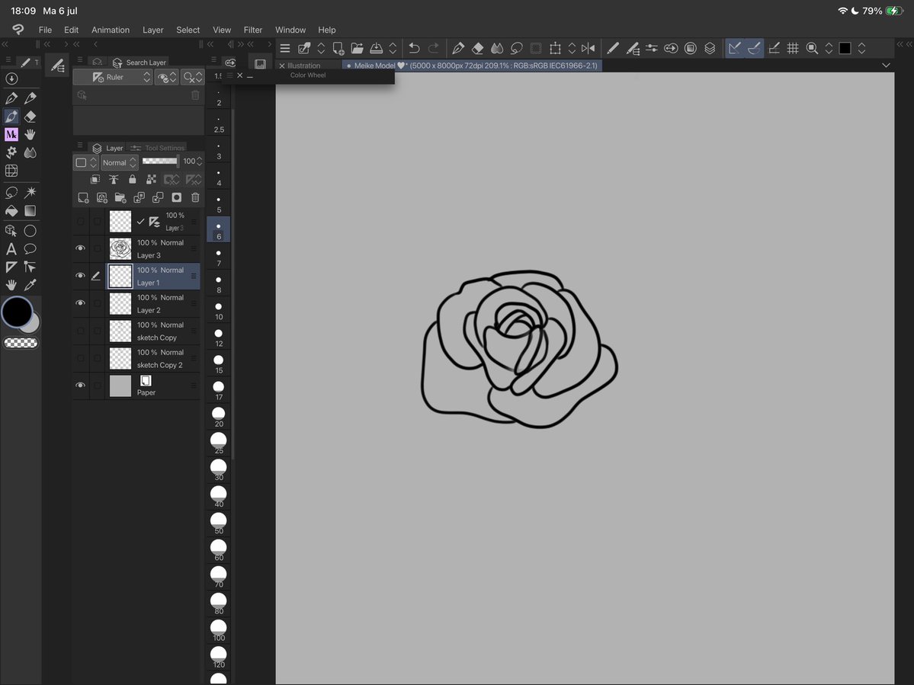Show the sketch Copy layer
914x685 pixels.
[81, 331]
